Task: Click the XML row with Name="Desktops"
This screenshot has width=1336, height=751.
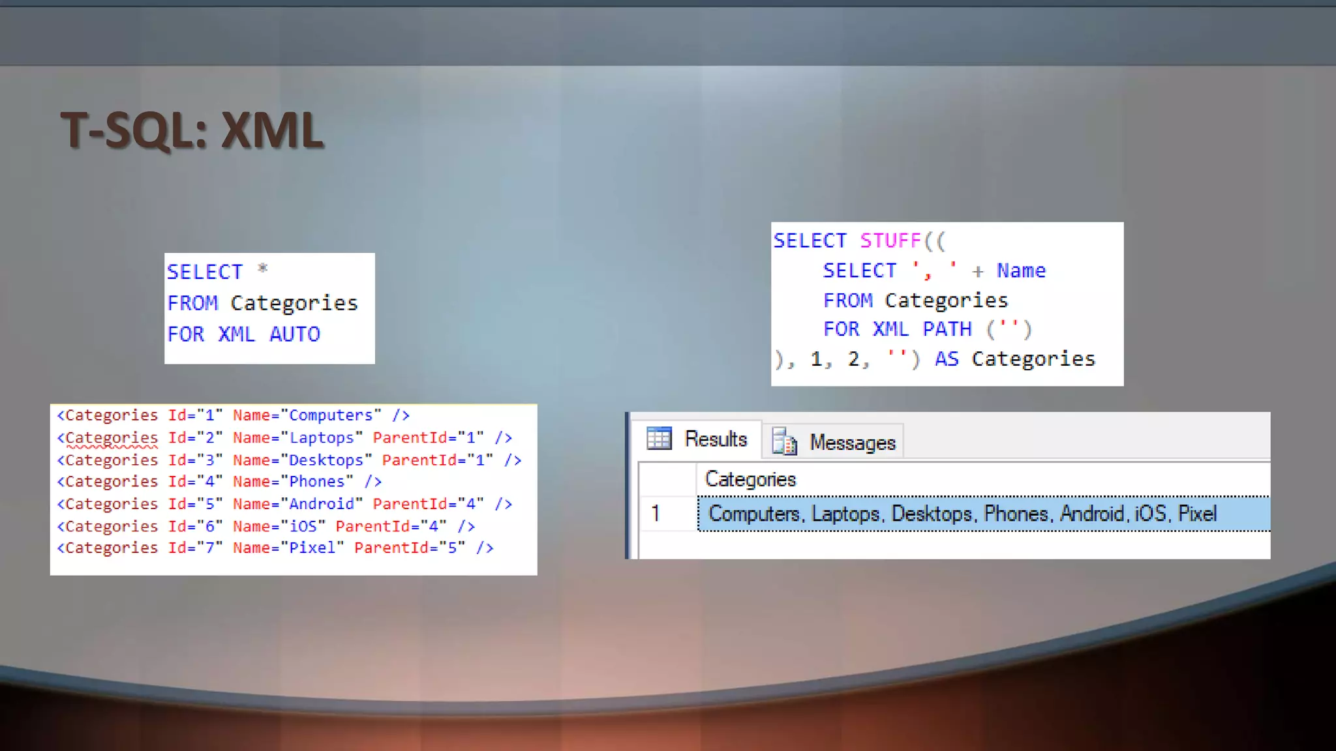Action: pos(289,460)
